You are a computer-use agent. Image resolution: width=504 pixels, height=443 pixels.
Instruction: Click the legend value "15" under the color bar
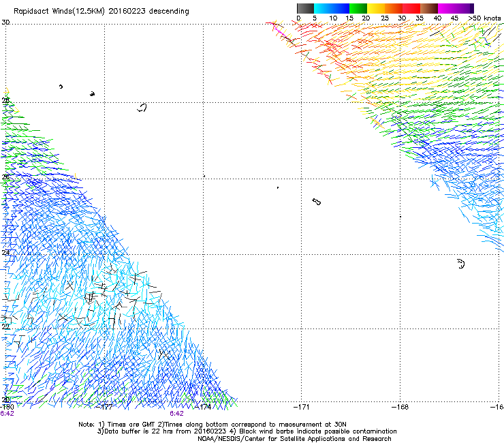click(x=349, y=18)
